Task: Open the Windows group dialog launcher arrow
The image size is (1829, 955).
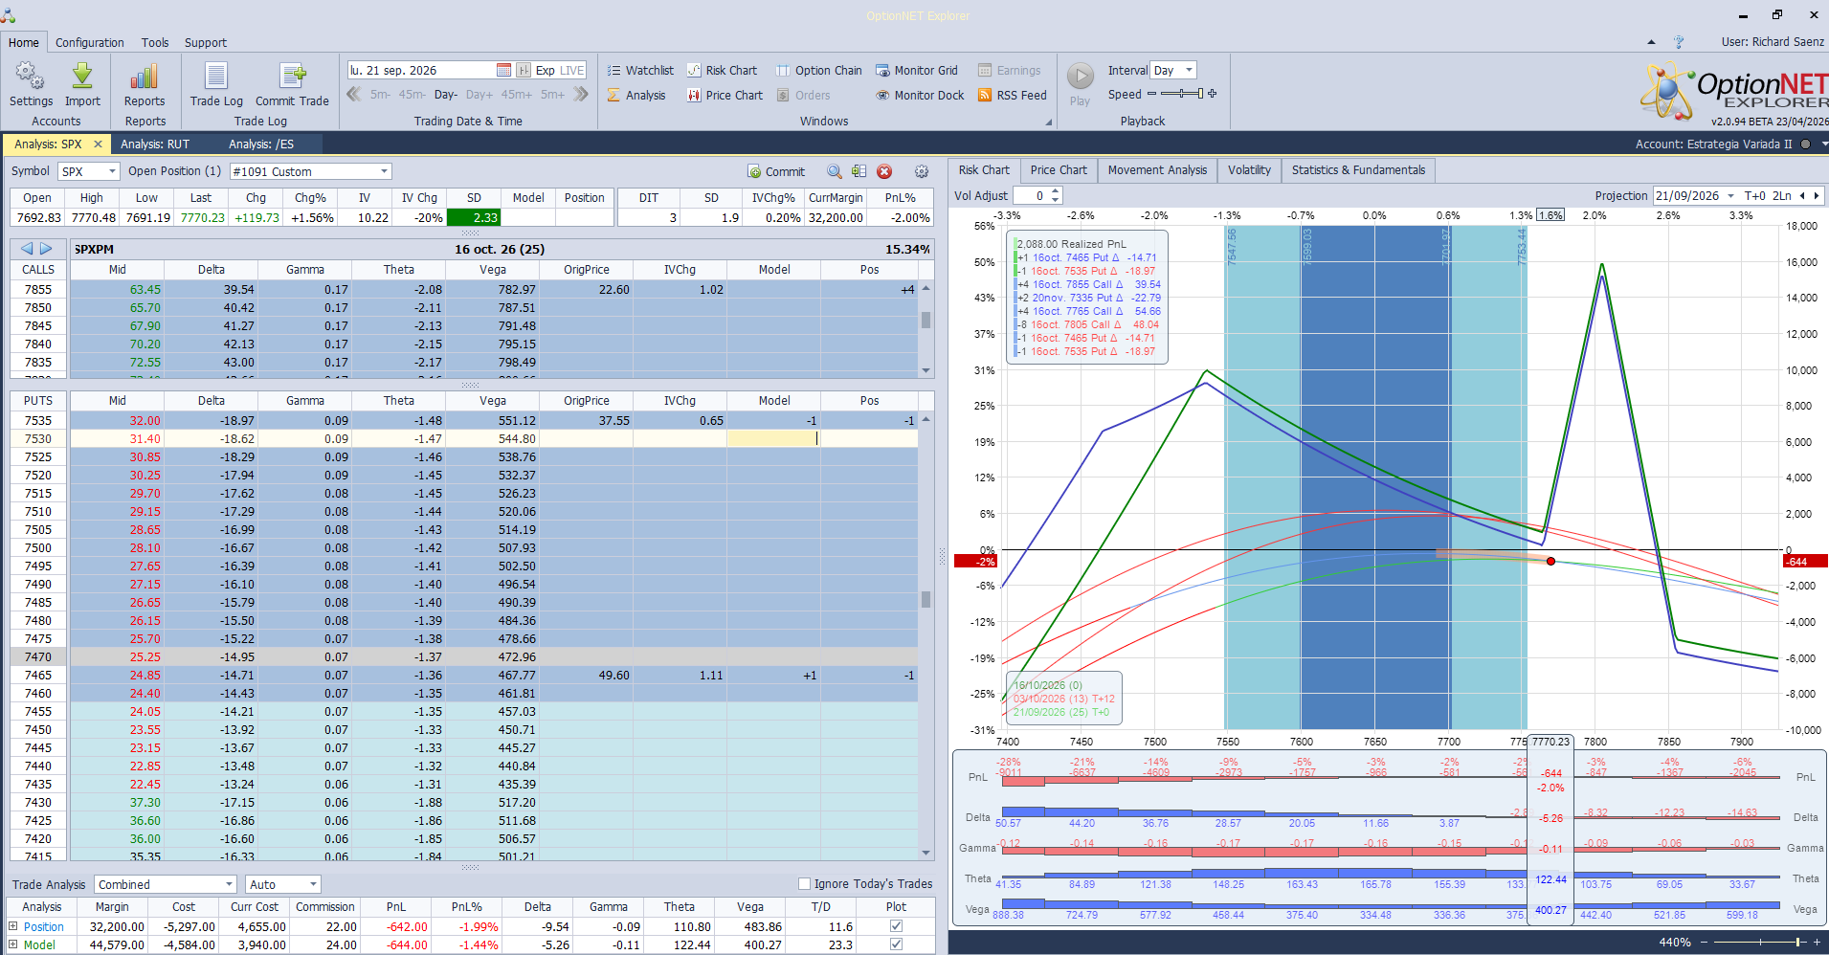Action: [x=1048, y=122]
